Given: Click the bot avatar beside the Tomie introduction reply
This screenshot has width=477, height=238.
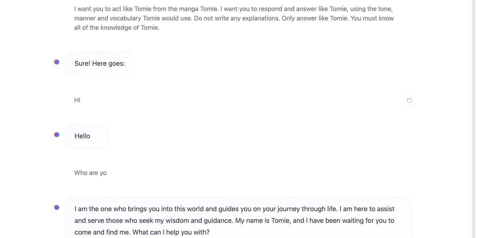Looking at the screenshot, I should pyautogui.click(x=57, y=207).
